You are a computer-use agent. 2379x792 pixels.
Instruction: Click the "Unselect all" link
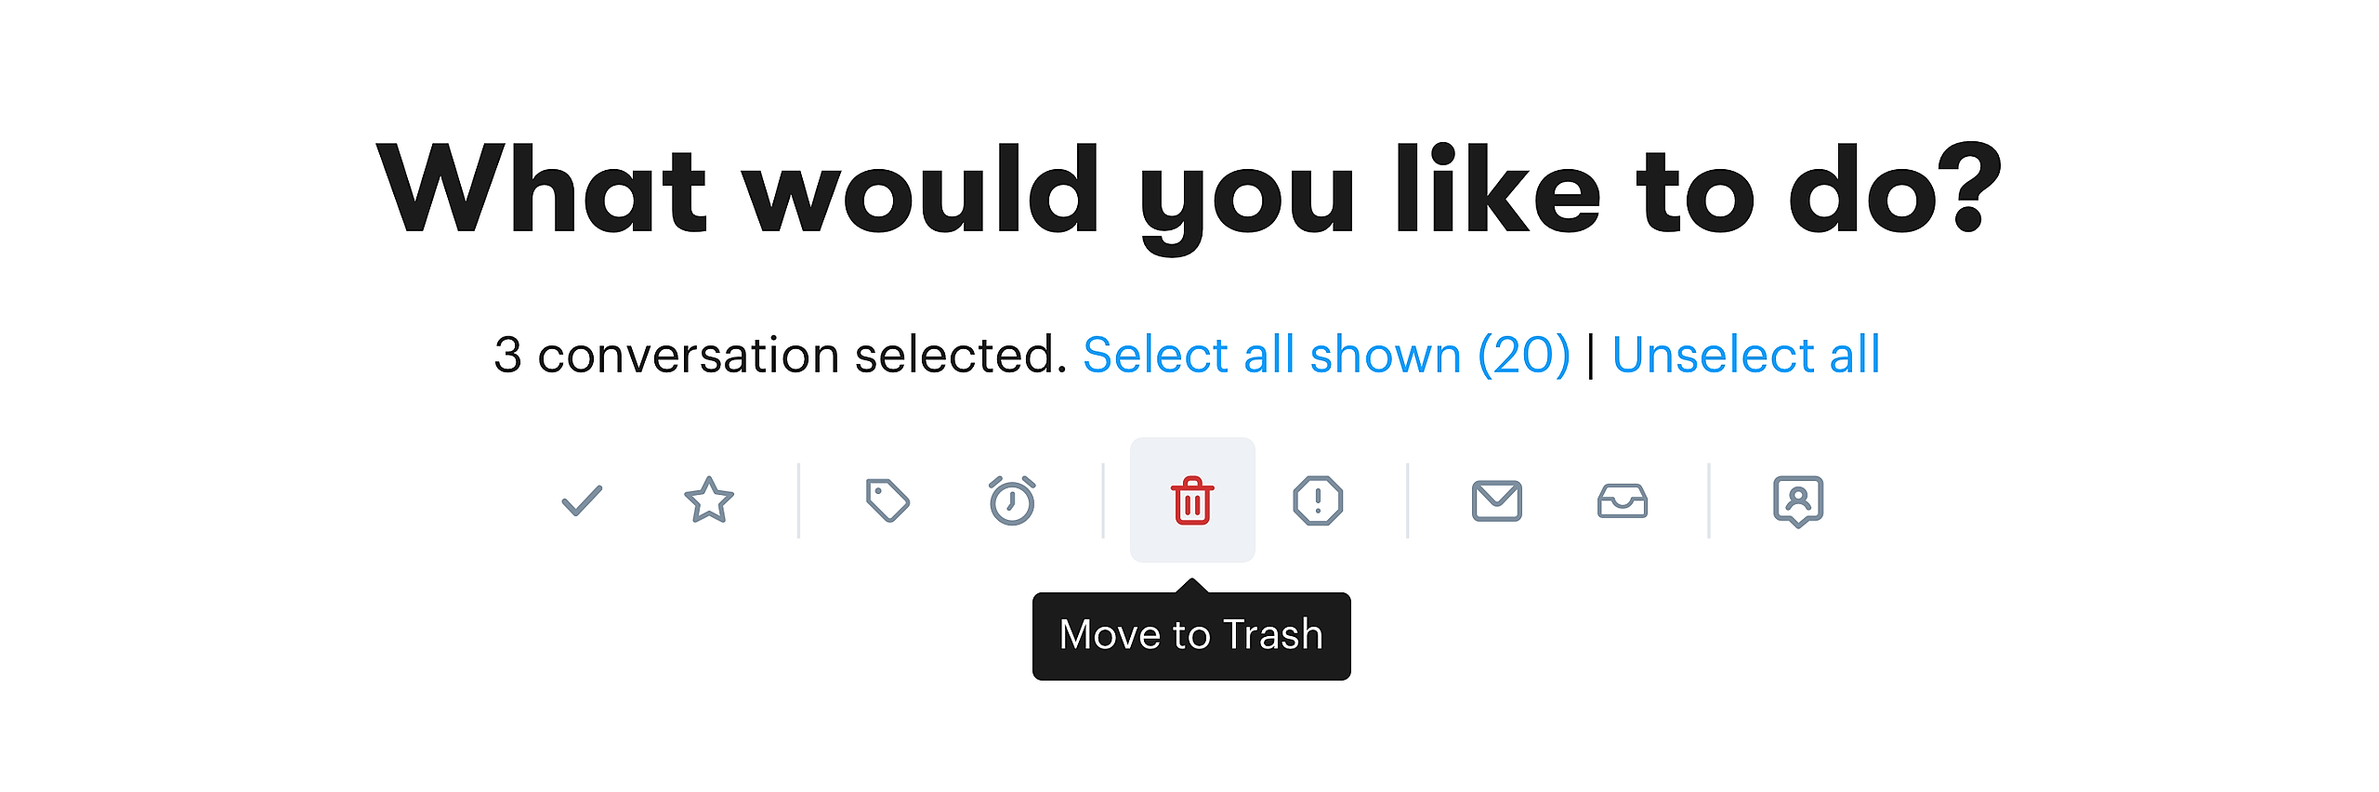point(1746,356)
